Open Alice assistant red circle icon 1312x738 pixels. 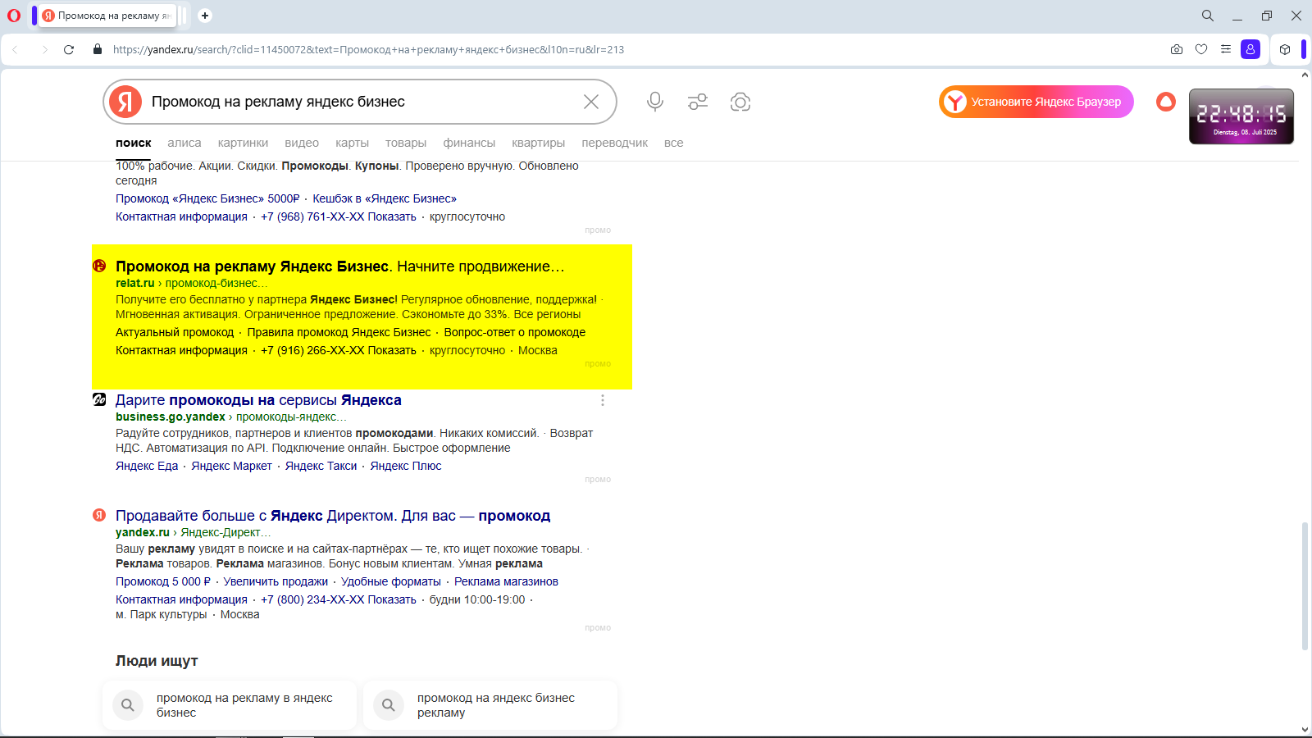tap(1166, 102)
